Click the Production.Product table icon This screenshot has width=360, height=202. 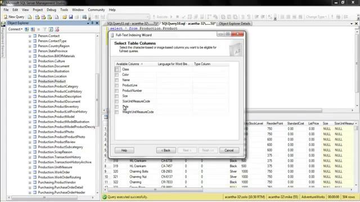35,81
